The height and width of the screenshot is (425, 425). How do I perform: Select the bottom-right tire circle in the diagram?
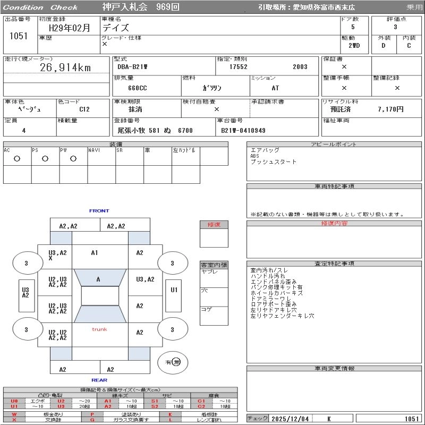click(172, 330)
